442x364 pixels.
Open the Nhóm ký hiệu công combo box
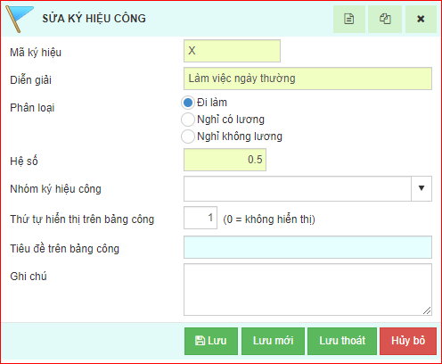coord(307,188)
